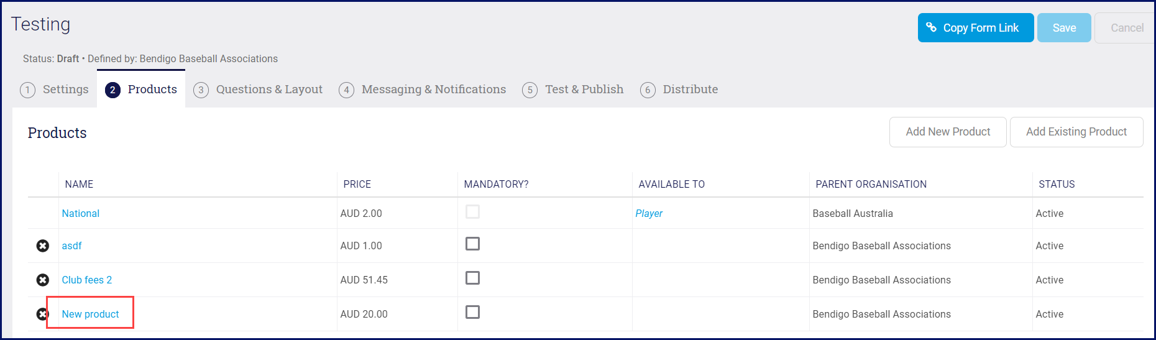Click the Copy Form Link chain icon

pyautogui.click(x=931, y=27)
